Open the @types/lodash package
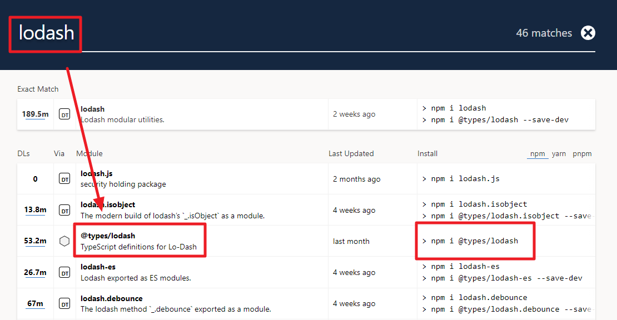The image size is (617, 320). pyautogui.click(x=107, y=235)
